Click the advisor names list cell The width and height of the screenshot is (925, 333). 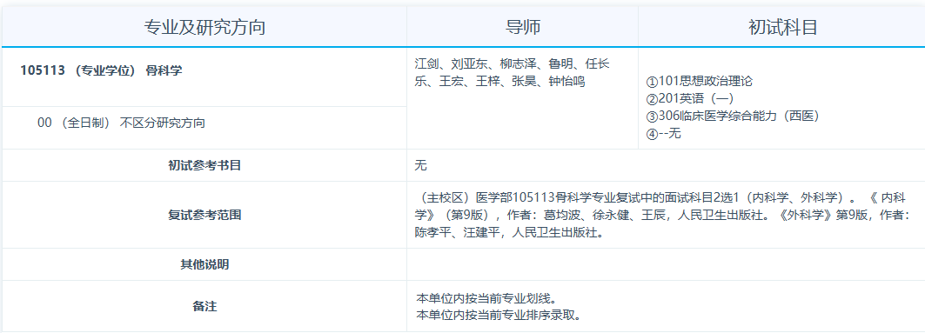[523, 98]
